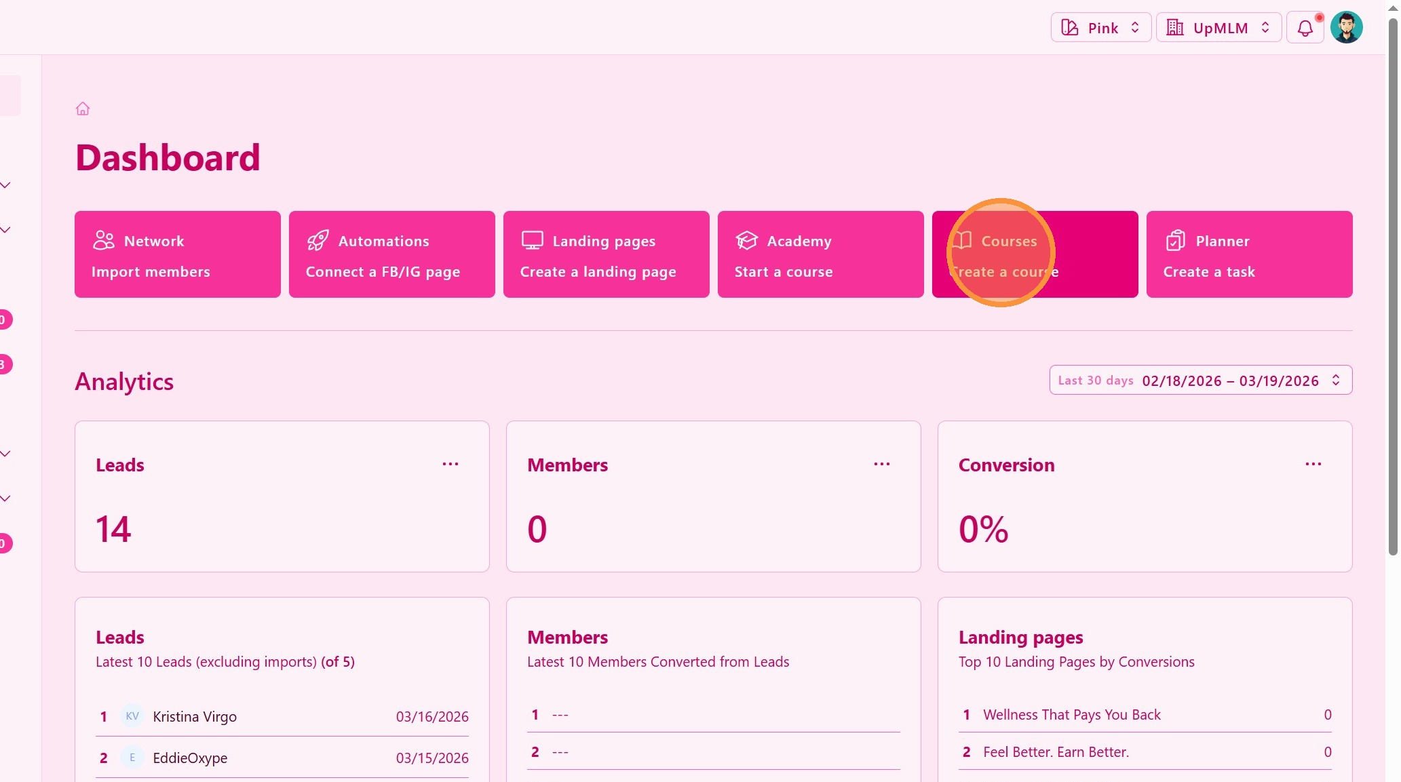
Task: Open lead Kristina Virgo row
Action: tap(195, 717)
